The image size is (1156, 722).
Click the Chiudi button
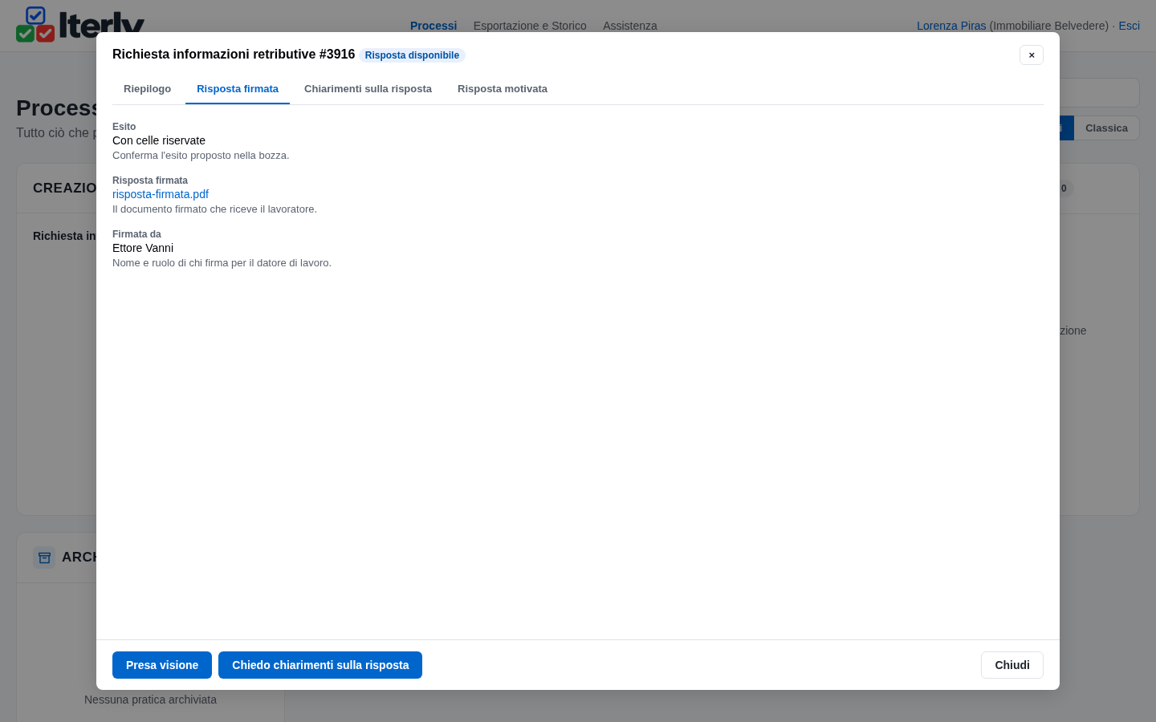(x=1011, y=665)
